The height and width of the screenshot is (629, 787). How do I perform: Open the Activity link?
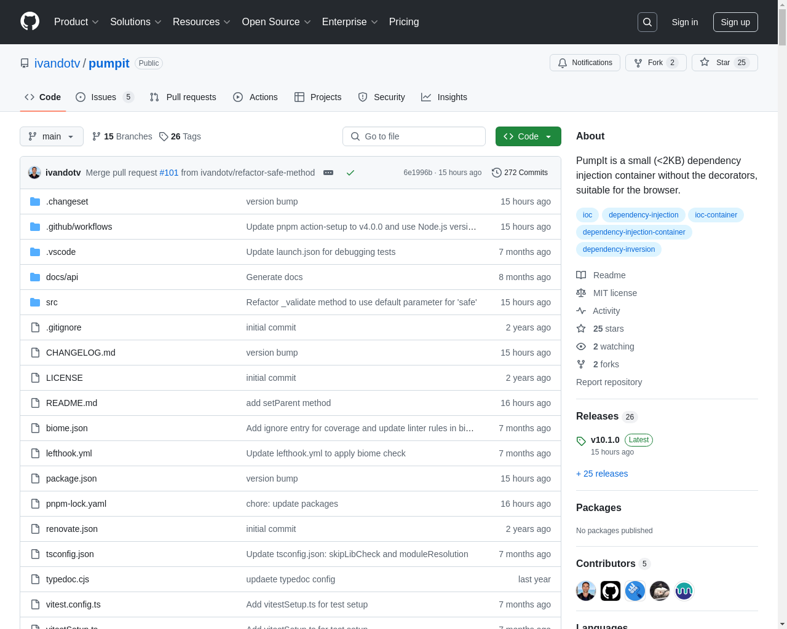(x=598, y=311)
